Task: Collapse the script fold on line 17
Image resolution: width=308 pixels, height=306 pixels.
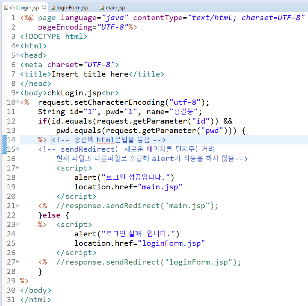Action: pos(17,168)
